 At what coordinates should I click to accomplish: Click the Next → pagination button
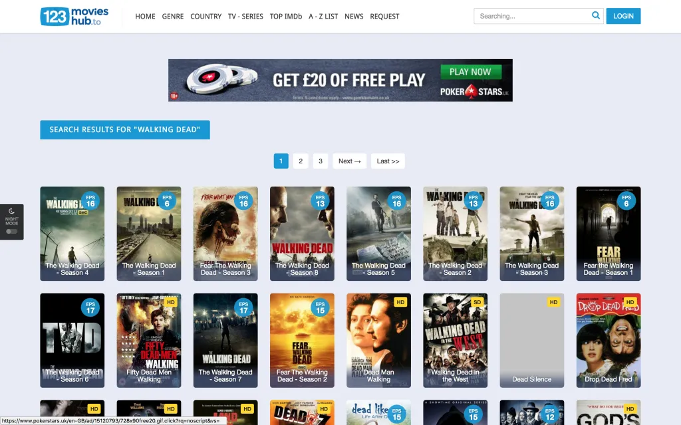pyautogui.click(x=350, y=161)
